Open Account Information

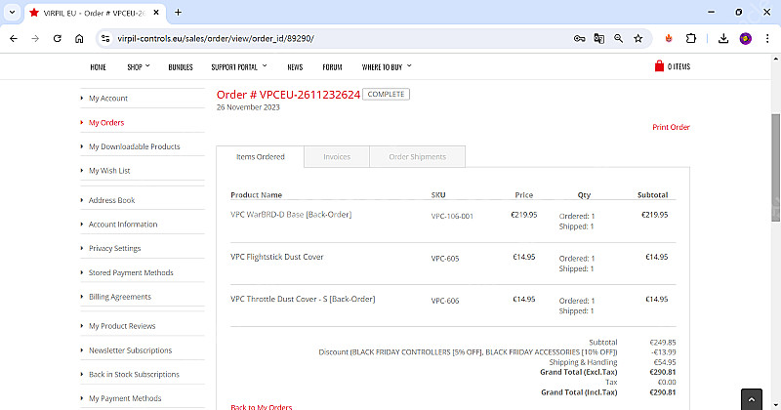click(x=123, y=225)
